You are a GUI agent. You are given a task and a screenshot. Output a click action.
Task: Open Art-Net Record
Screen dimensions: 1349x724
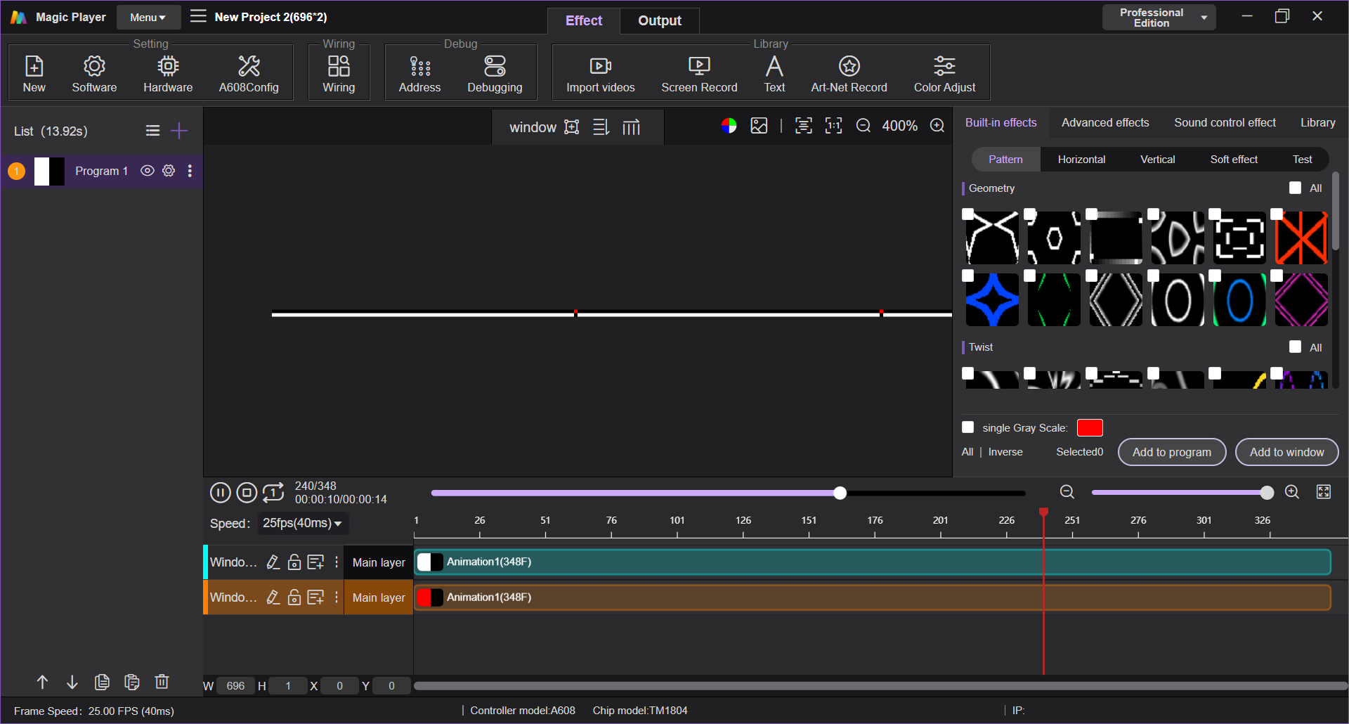pyautogui.click(x=849, y=73)
